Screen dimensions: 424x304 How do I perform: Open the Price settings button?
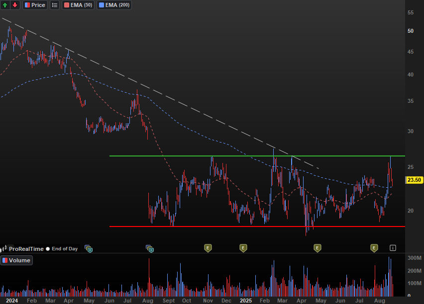point(35,5)
